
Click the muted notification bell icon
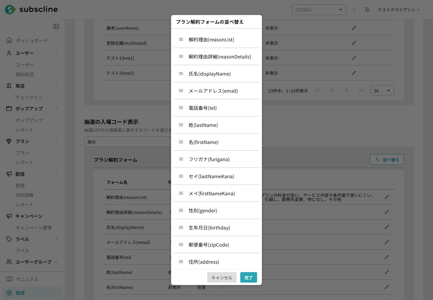pos(367,10)
